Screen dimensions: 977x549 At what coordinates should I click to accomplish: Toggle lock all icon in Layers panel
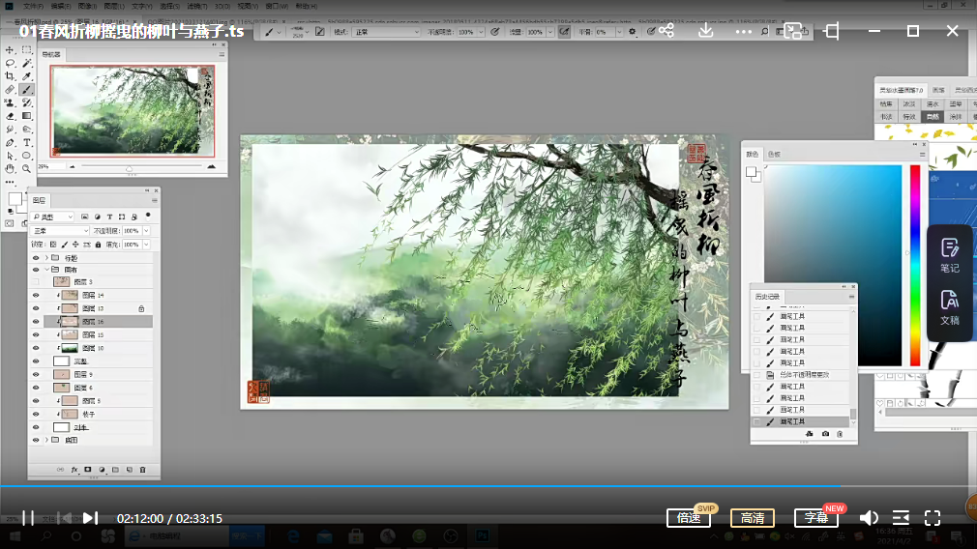98,245
